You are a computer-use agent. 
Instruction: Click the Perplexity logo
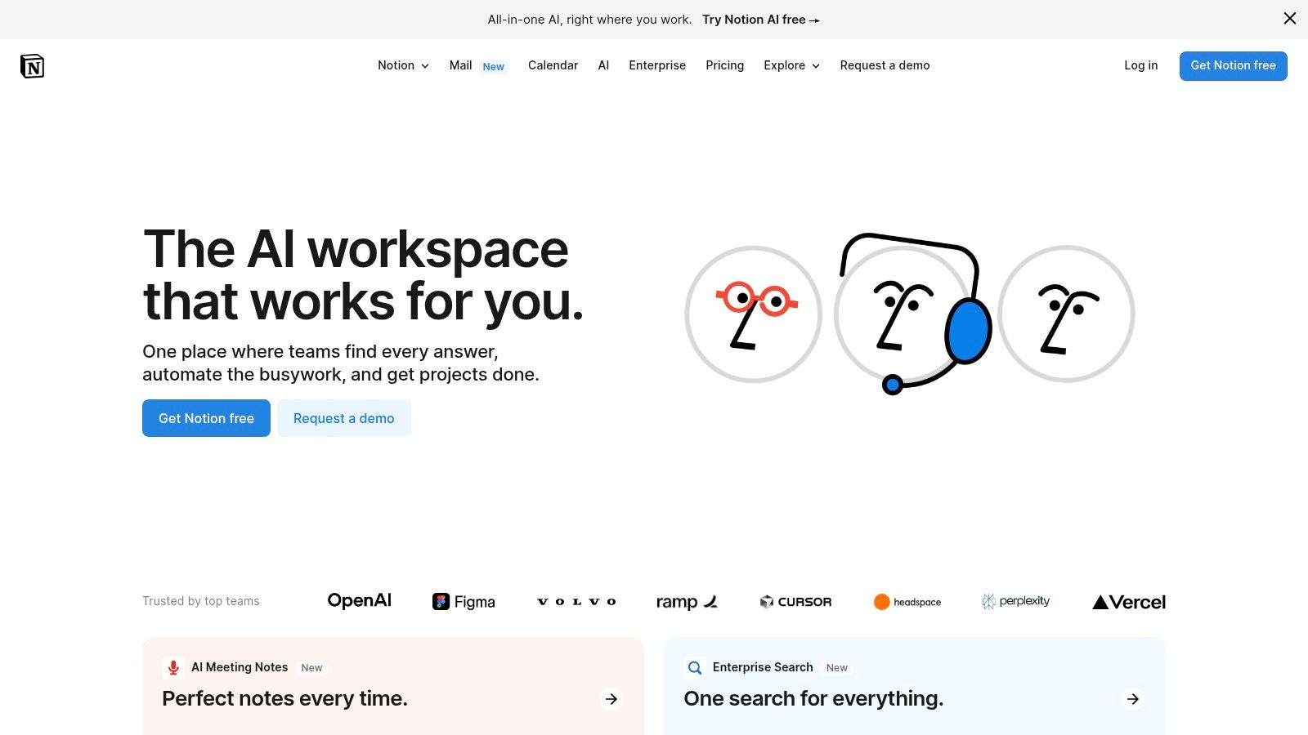point(1015,601)
